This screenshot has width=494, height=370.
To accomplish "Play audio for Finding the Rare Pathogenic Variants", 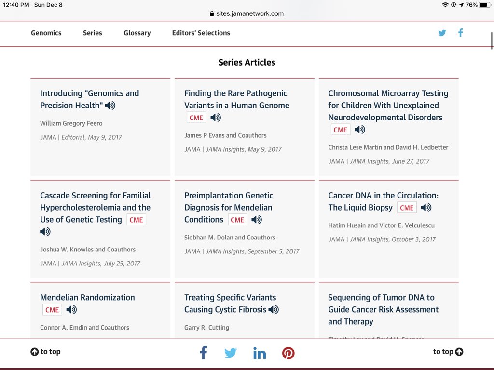I will pyautogui.click(x=216, y=118).
